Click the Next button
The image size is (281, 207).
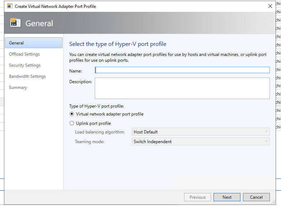pyautogui.click(x=227, y=197)
